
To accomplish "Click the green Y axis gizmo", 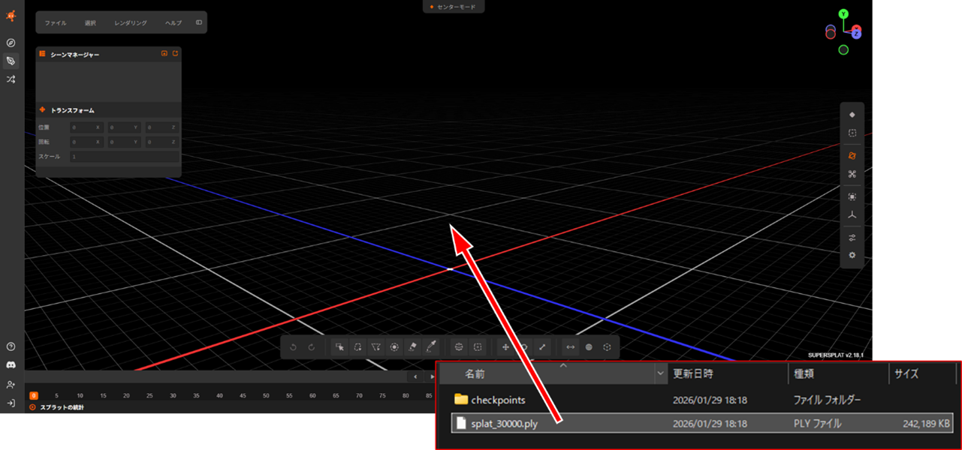I will (x=843, y=14).
